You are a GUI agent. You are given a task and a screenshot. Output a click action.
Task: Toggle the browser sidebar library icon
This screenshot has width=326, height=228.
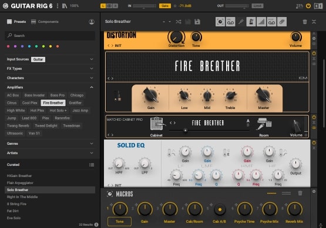[x=65, y=6]
